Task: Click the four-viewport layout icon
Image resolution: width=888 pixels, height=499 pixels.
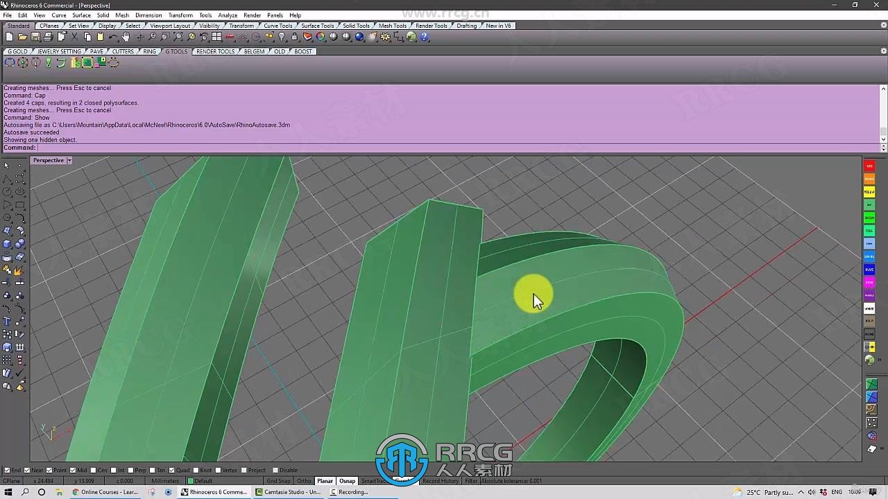Action: point(217,37)
